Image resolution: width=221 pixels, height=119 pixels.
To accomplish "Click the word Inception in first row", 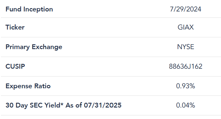I will coord(38,9).
